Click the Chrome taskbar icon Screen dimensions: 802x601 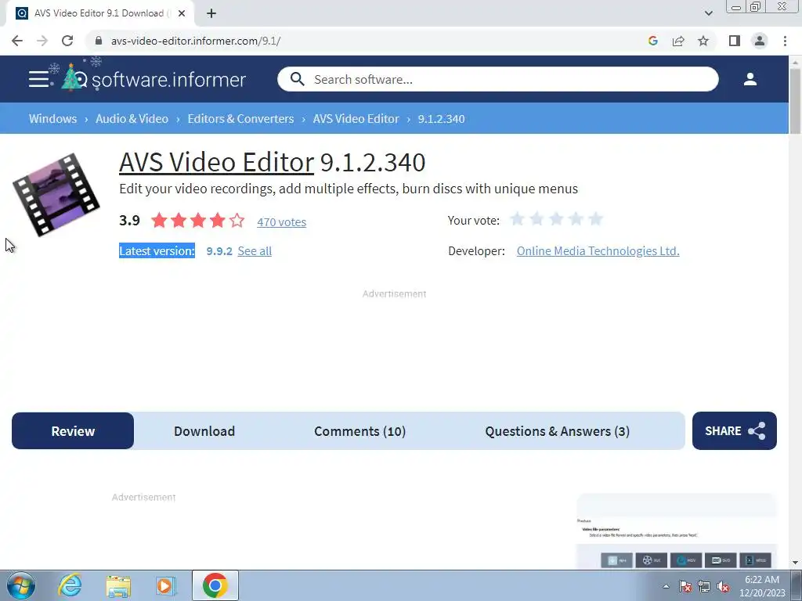click(x=215, y=585)
